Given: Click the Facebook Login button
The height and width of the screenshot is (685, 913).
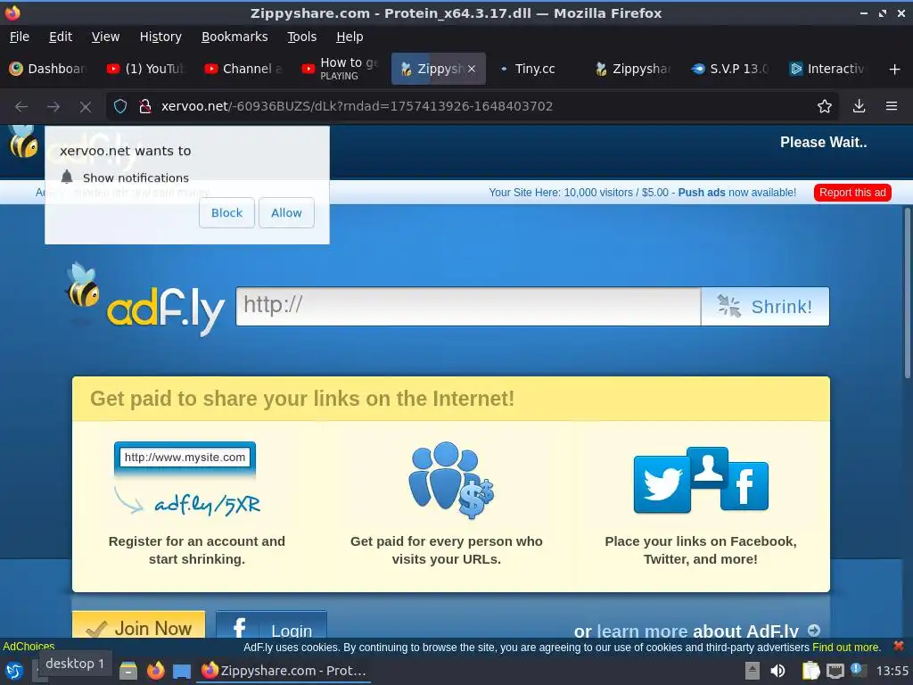Looking at the screenshot, I should (271, 625).
